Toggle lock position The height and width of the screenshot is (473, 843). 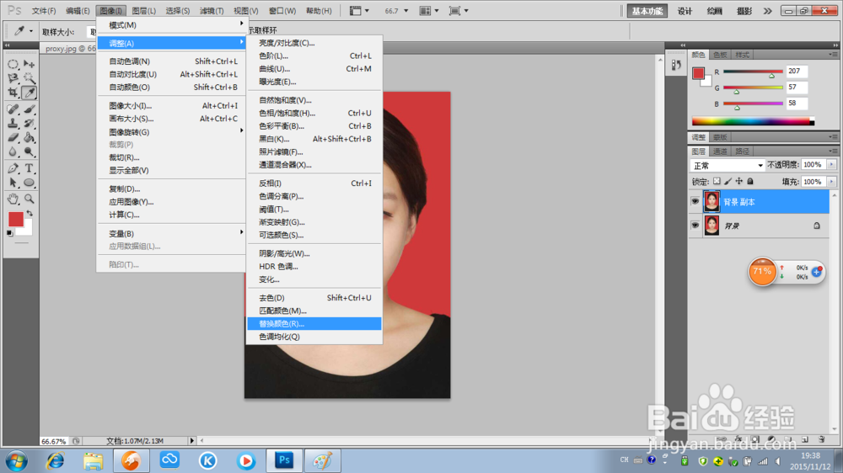(x=739, y=182)
